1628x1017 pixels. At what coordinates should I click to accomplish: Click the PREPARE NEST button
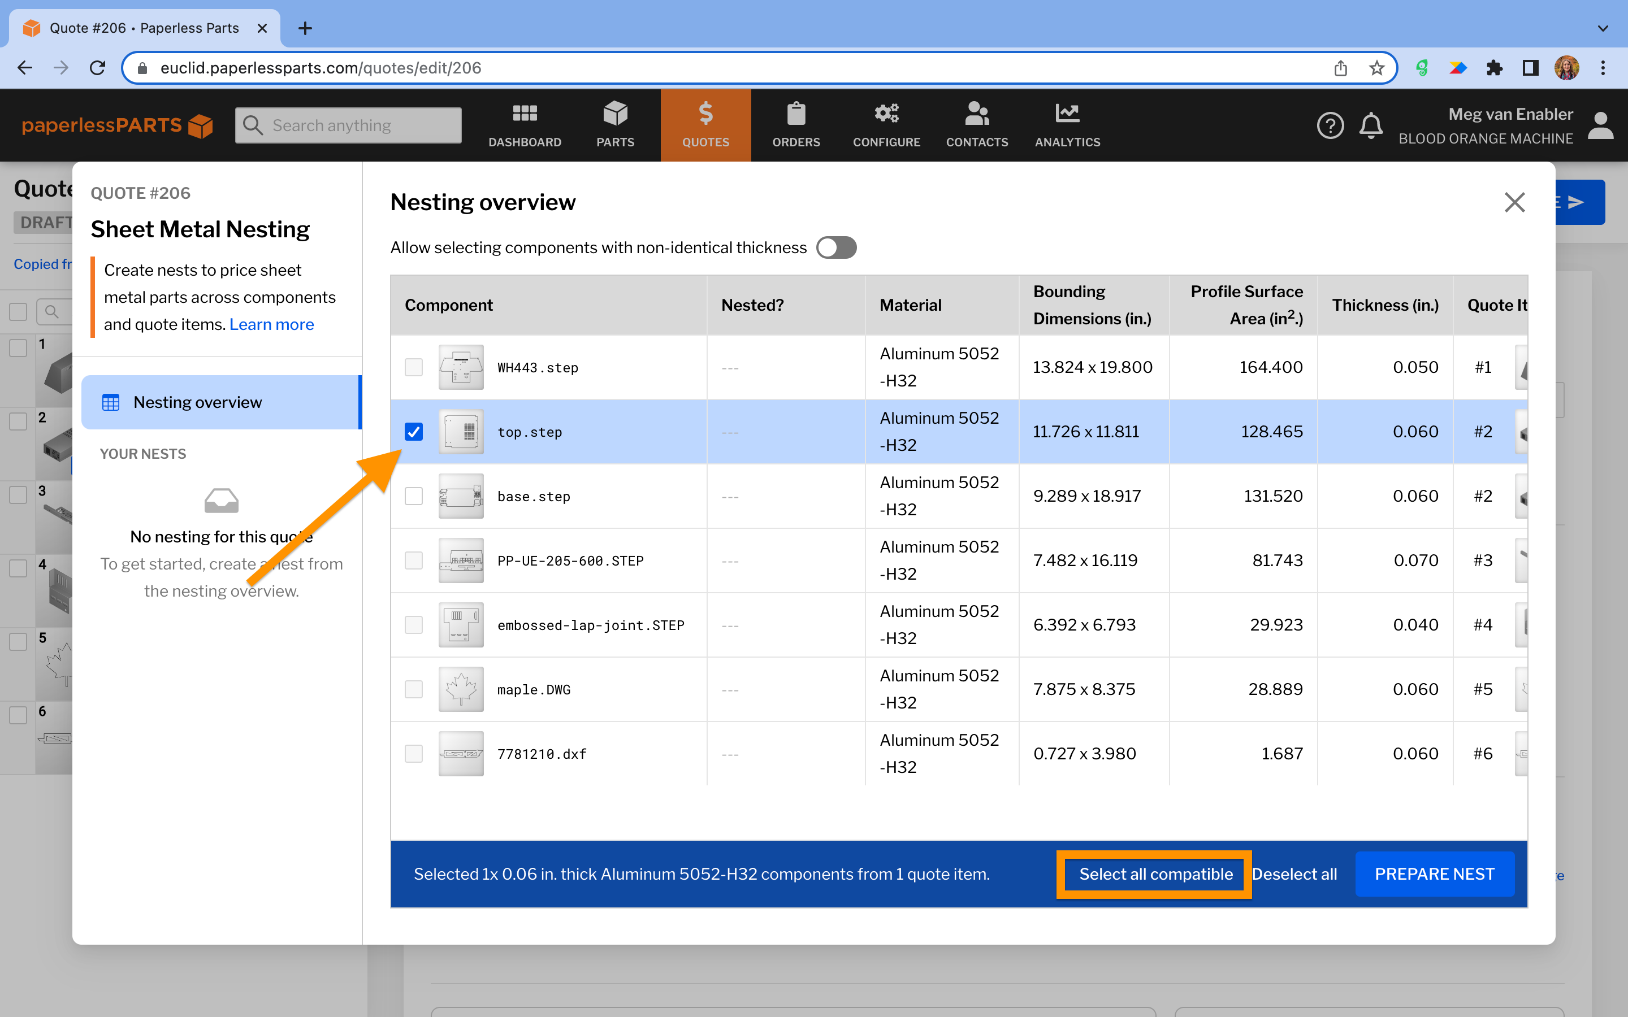(1434, 873)
